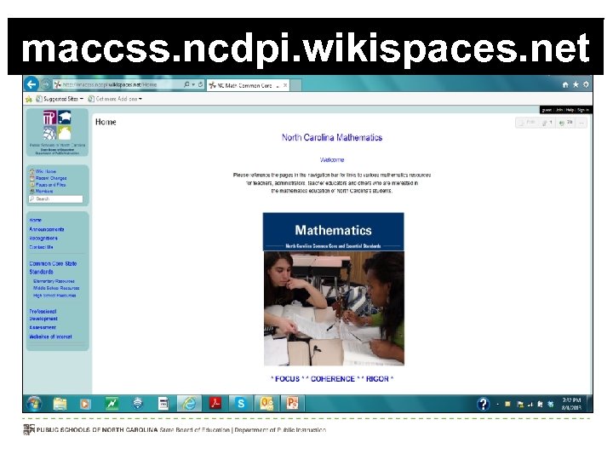Image resolution: width=613 pixels, height=460 pixels.
Task: Open the page ellipsis more-options button
Action: pos(581,123)
